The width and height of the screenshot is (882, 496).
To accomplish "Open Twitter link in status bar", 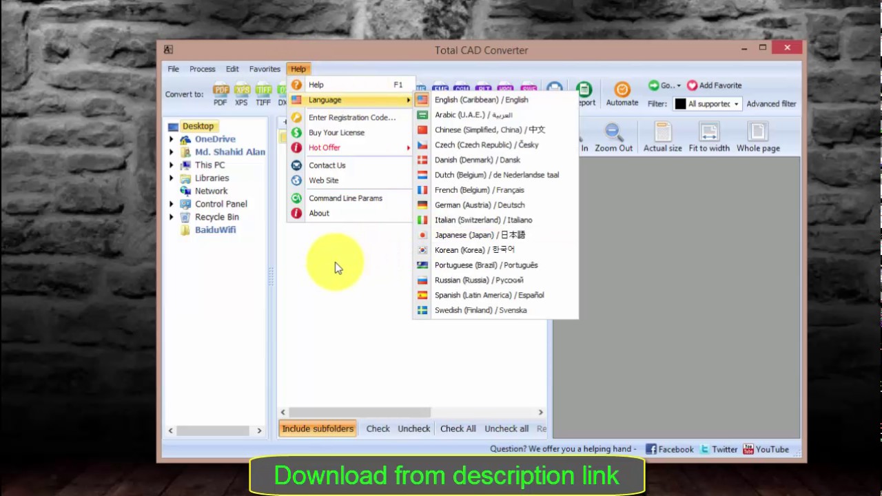I will (x=719, y=449).
